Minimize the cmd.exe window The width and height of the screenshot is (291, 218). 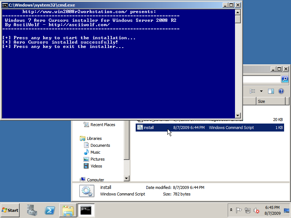click(x=225, y=5)
